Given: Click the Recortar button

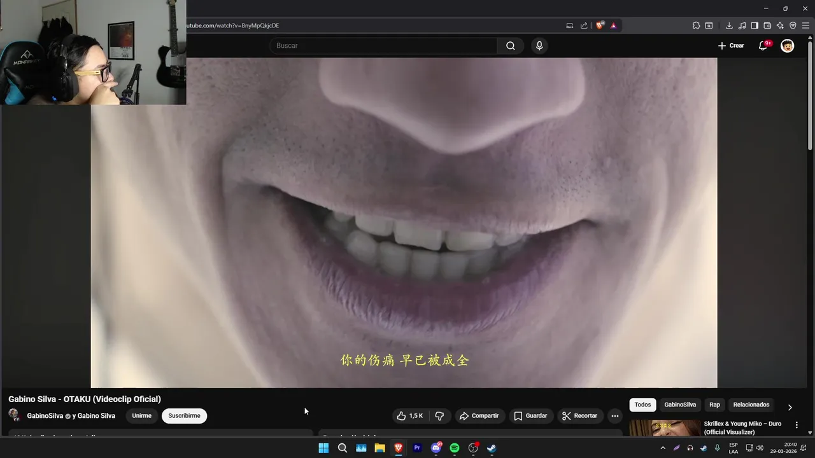Looking at the screenshot, I should coord(580,416).
